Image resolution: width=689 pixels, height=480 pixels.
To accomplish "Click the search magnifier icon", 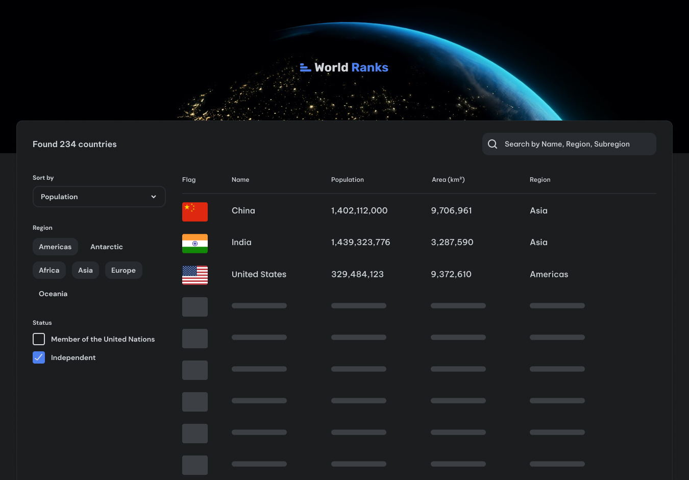I will click(x=493, y=144).
